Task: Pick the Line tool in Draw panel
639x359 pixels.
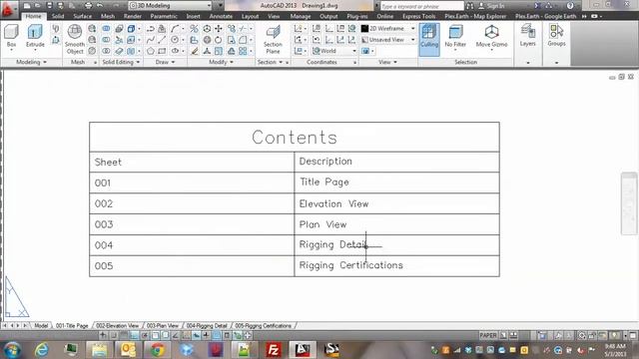Action: coord(162,40)
